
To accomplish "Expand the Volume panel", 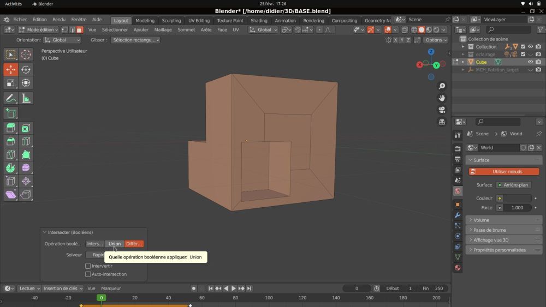I will 503,220.
